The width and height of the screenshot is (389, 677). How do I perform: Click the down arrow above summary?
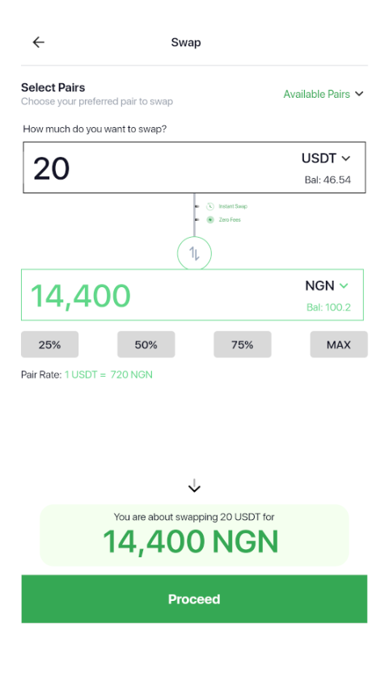point(194,486)
